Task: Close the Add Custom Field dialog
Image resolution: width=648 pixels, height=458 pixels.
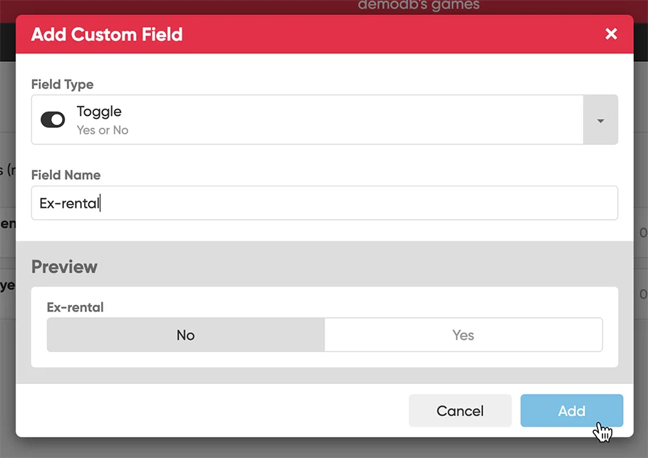Action: click(x=611, y=34)
